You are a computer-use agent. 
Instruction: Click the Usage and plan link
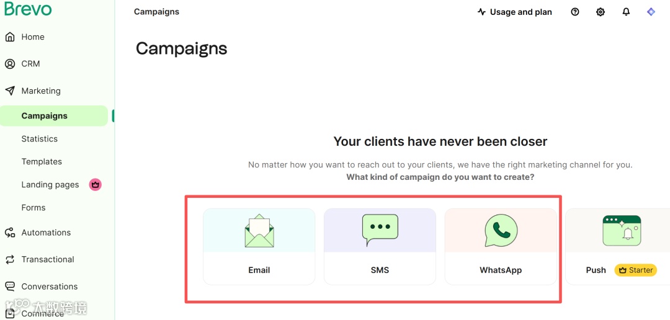(x=515, y=12)
